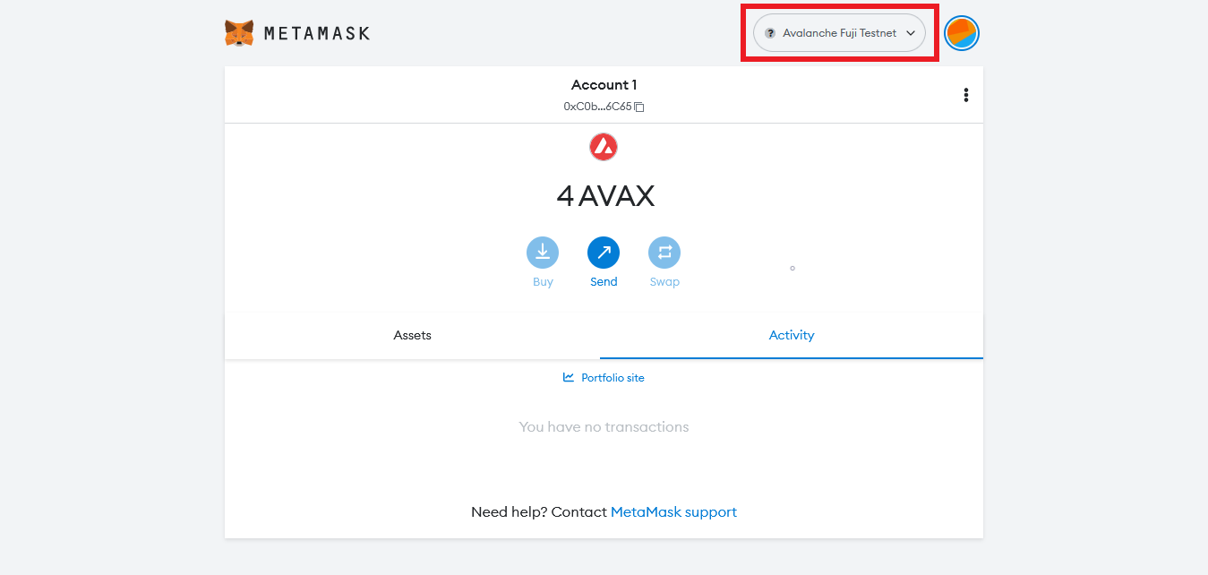
Task: Switch to the Assets tab
Action: 412,335
